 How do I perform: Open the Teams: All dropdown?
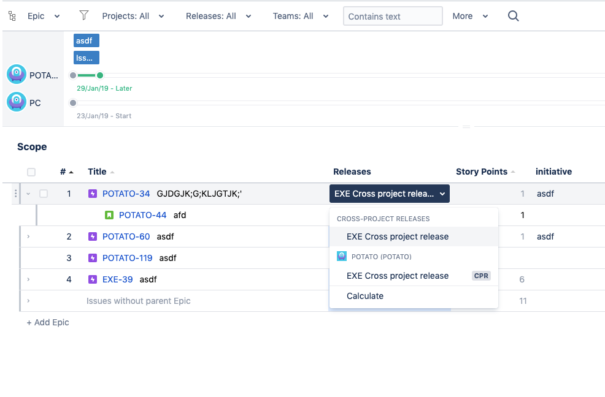(301, 16)
